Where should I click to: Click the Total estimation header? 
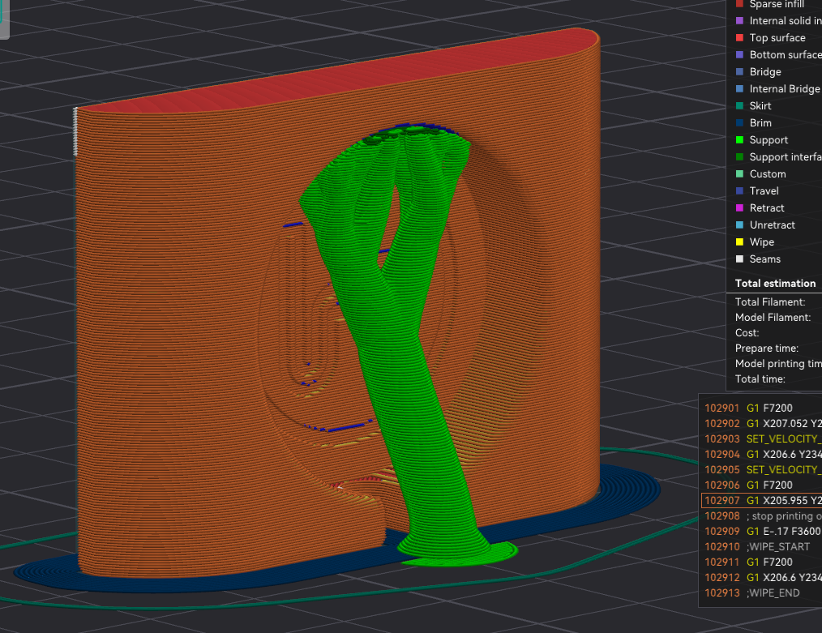click(775, 284)
